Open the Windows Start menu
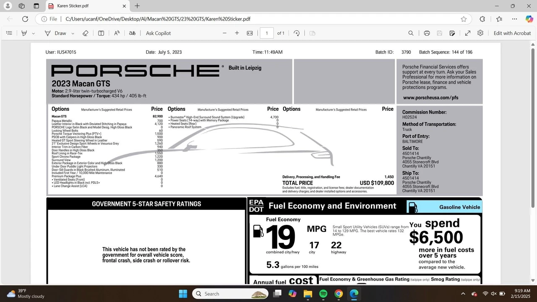Viewport: 537px width, 302px height. coord(183,294)
